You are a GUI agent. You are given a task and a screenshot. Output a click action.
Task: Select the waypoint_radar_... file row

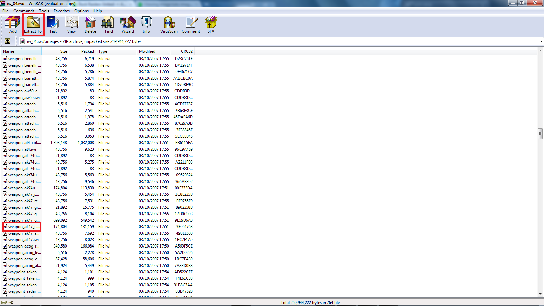click(98, 291)
